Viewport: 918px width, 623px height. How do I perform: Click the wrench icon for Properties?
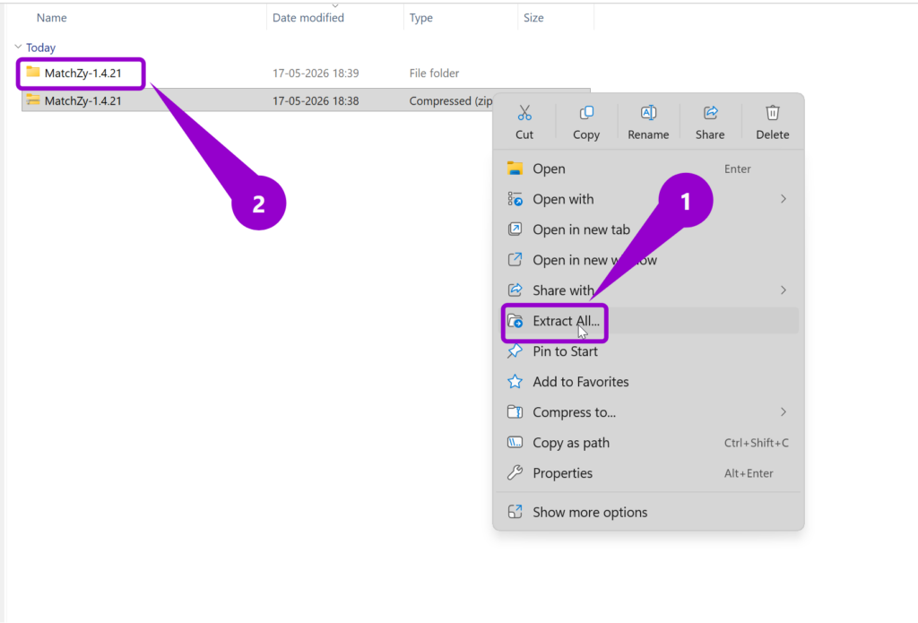(515, 473)
